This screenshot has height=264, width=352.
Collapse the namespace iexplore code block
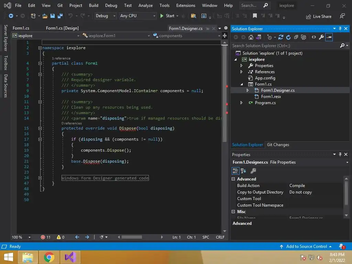[x=40, y=48]
